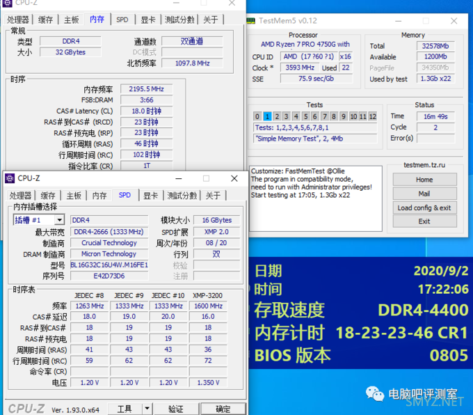Open 关于 tab in front CPU-Z

click(213, 196)
